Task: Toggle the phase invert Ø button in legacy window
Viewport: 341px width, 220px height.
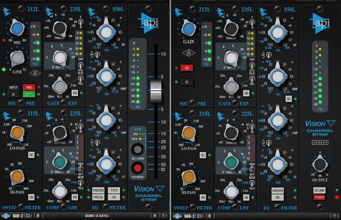Action: [187, 82]
